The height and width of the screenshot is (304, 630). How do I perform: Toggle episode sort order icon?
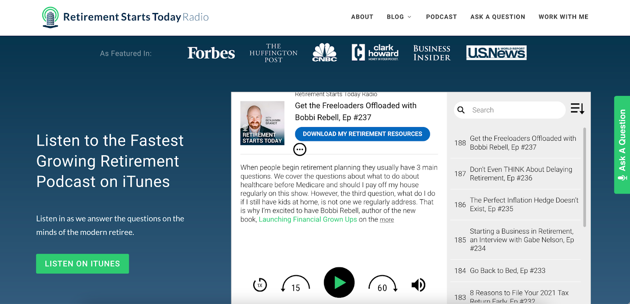tap(577, 109)
